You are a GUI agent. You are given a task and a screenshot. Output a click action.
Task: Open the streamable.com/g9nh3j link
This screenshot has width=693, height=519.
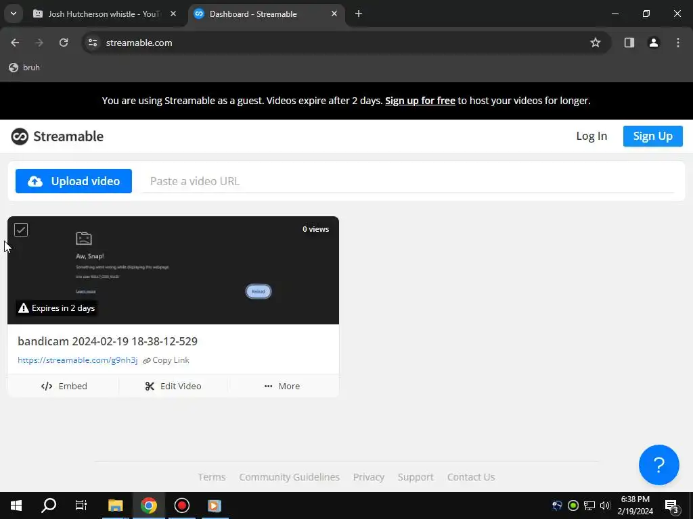click(78, 360)
